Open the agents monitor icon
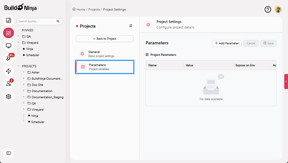Viewport: 288px width, 163px height. [9, 46]
